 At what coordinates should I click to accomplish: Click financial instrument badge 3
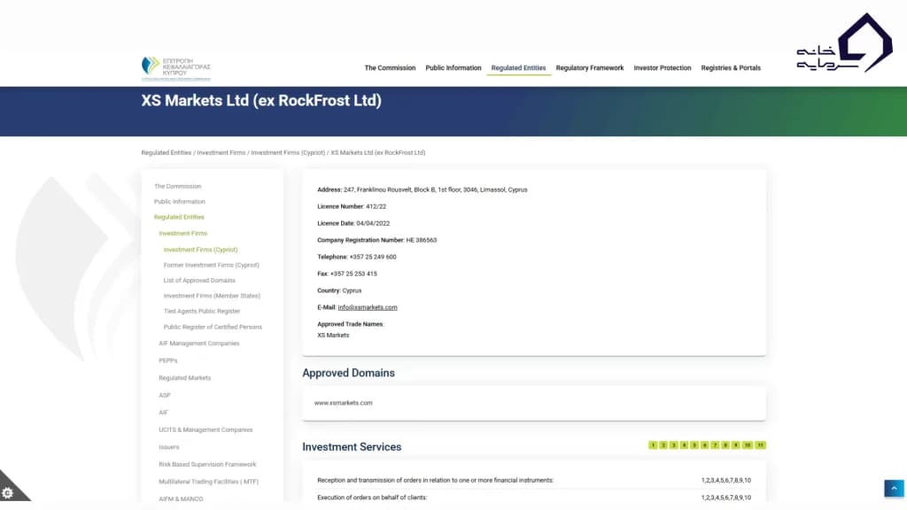click(674, 445)
